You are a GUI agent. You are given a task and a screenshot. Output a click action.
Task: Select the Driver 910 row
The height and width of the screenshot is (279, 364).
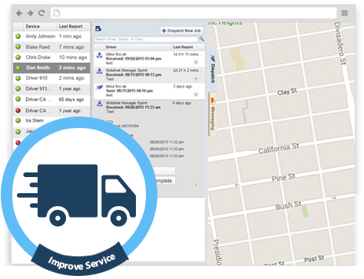51,78
